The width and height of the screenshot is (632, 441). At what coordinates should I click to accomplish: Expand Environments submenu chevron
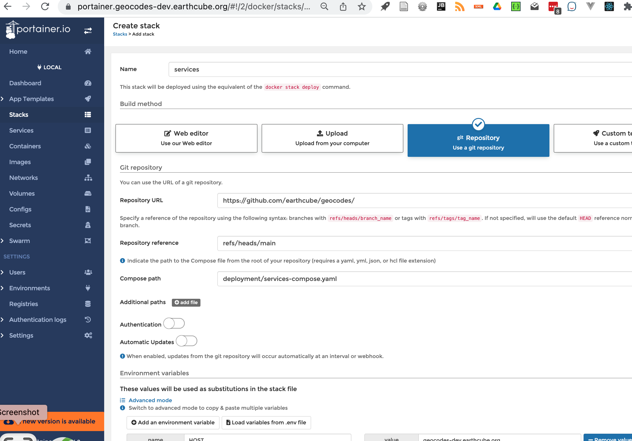click(x=2, y=288)
